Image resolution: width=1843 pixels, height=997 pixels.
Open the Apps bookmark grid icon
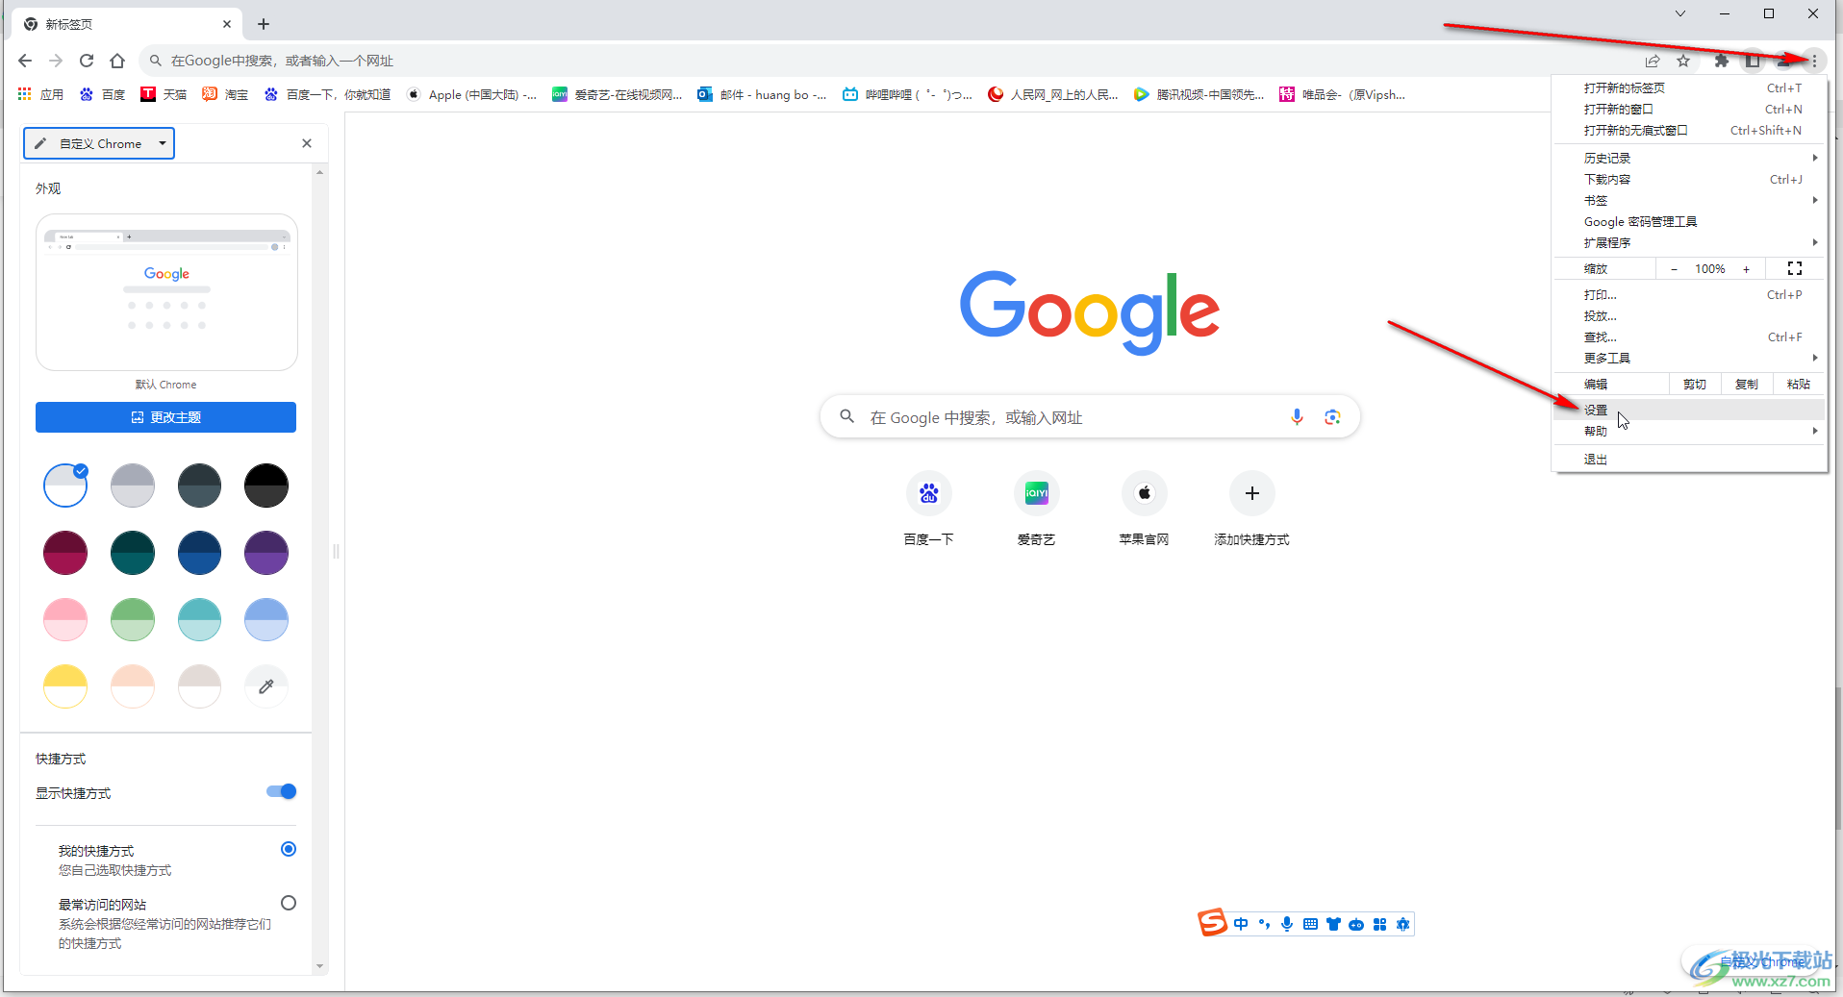40,94
